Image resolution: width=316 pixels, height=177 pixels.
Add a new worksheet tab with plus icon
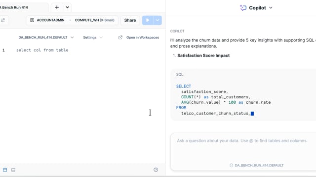57,7
